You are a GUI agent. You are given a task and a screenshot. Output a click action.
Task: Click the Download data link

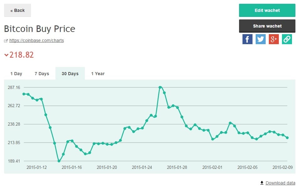click(x=280, y=183)
